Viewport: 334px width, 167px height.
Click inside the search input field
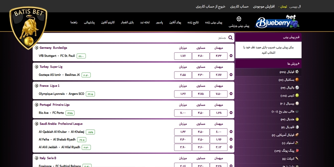pyautogui.click(x=134, y=38)
